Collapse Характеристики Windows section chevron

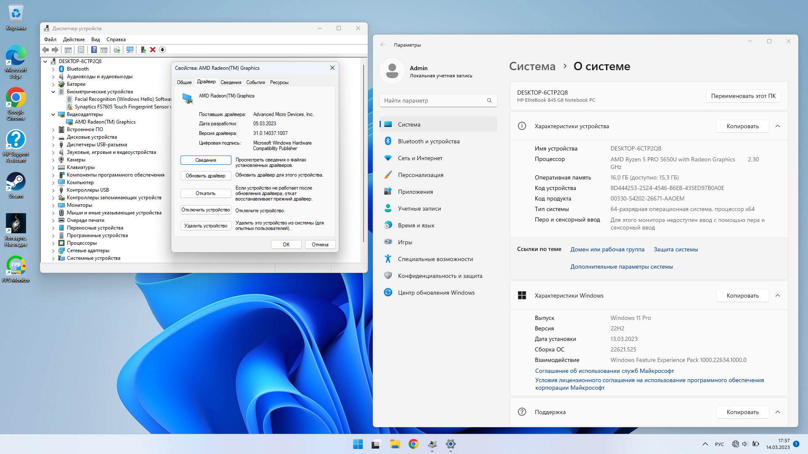778,296
